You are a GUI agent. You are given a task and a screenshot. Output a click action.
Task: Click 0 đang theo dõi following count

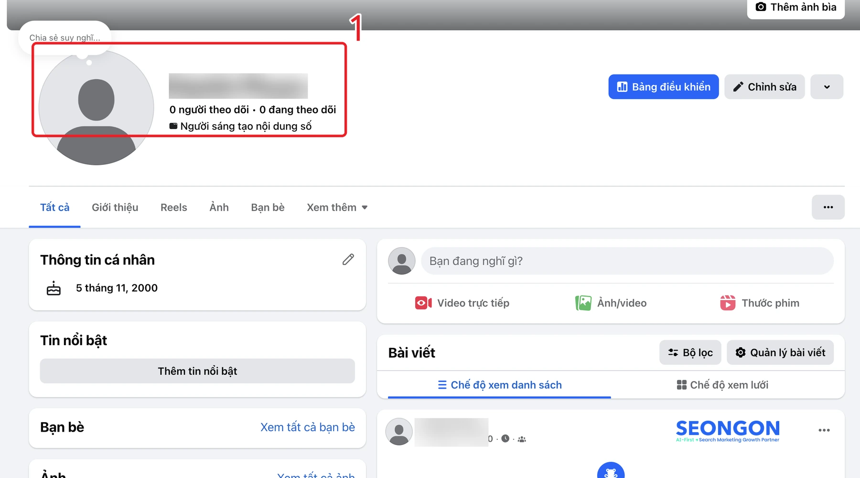point(298,110)
